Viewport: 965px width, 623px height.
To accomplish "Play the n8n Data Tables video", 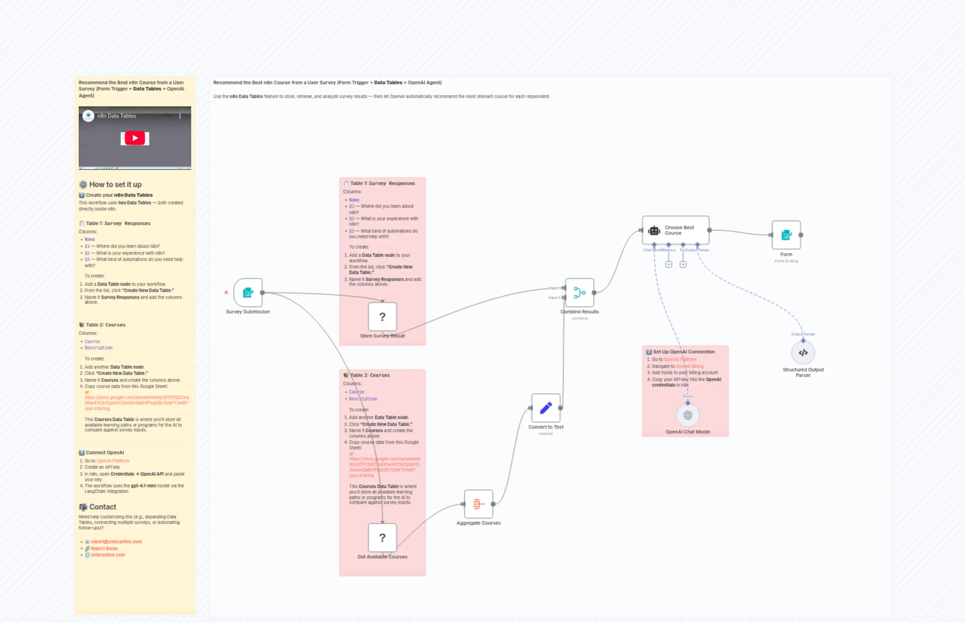I will click(134, 138).
